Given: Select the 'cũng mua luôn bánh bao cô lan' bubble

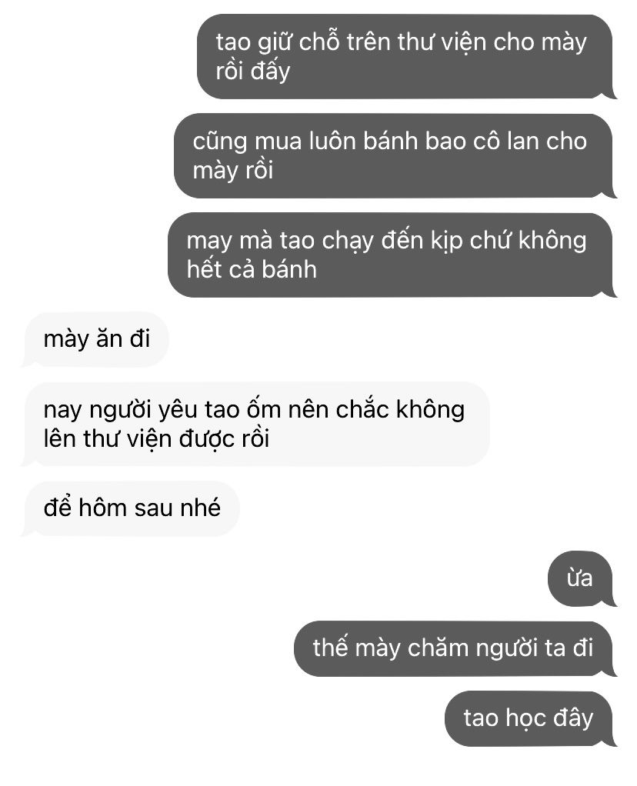Looking at the screenshot, I should 393,156.
